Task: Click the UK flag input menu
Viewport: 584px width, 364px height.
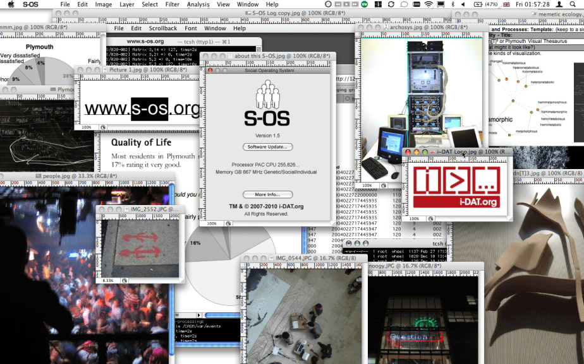Action: (x=505, y=4)
